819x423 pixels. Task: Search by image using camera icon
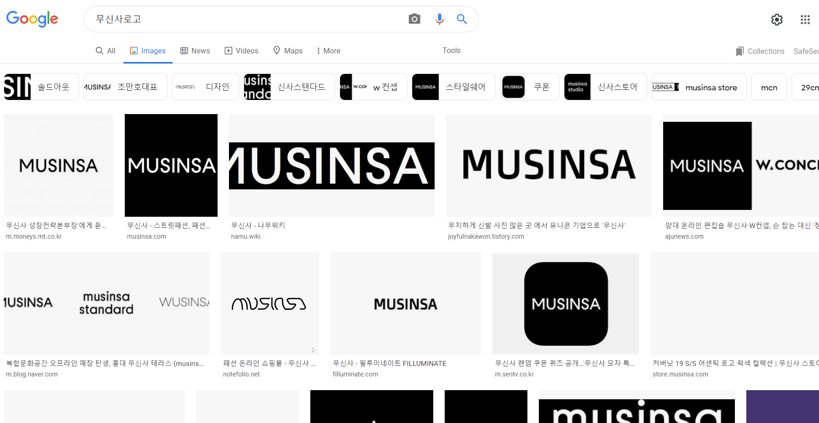point(415,19)
